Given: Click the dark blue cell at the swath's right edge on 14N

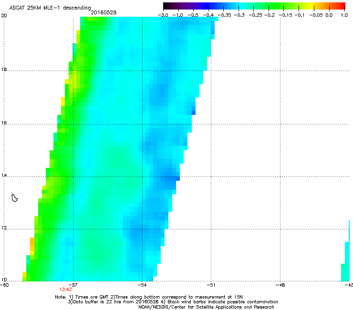Looking at the screenshot, I should [x=177, y=178].
